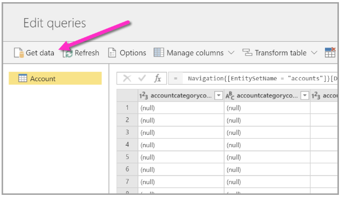Screen dimensions: 340x197
Task: Click (null) cell in row 3, second column
Action: click(x=267, y=132)
